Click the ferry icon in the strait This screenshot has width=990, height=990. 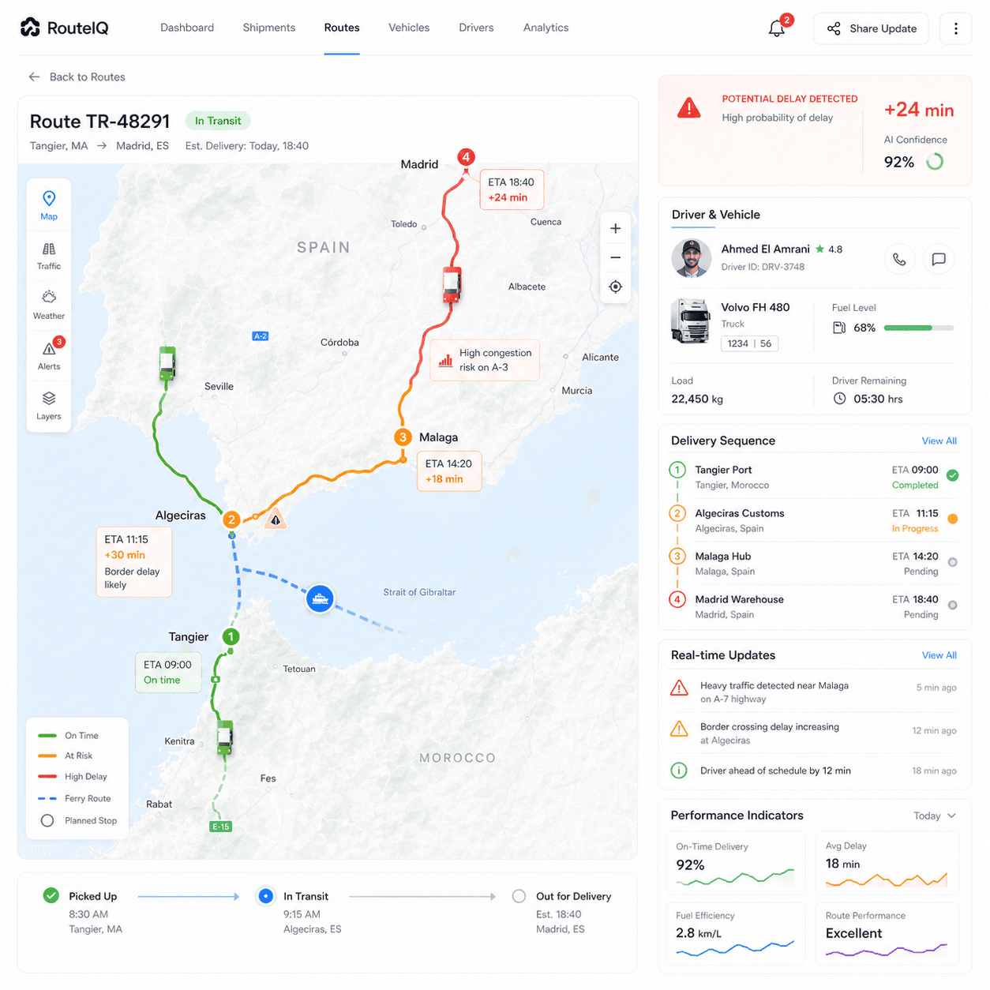click(320, 599)
